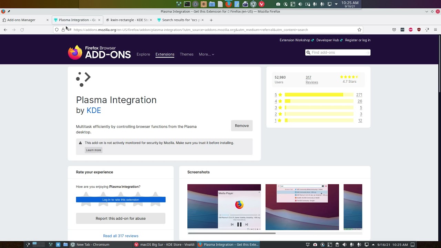Viewport: 441px width, 248px height.
Task: Expand the More… navigation dropdown
Action: 206,54
